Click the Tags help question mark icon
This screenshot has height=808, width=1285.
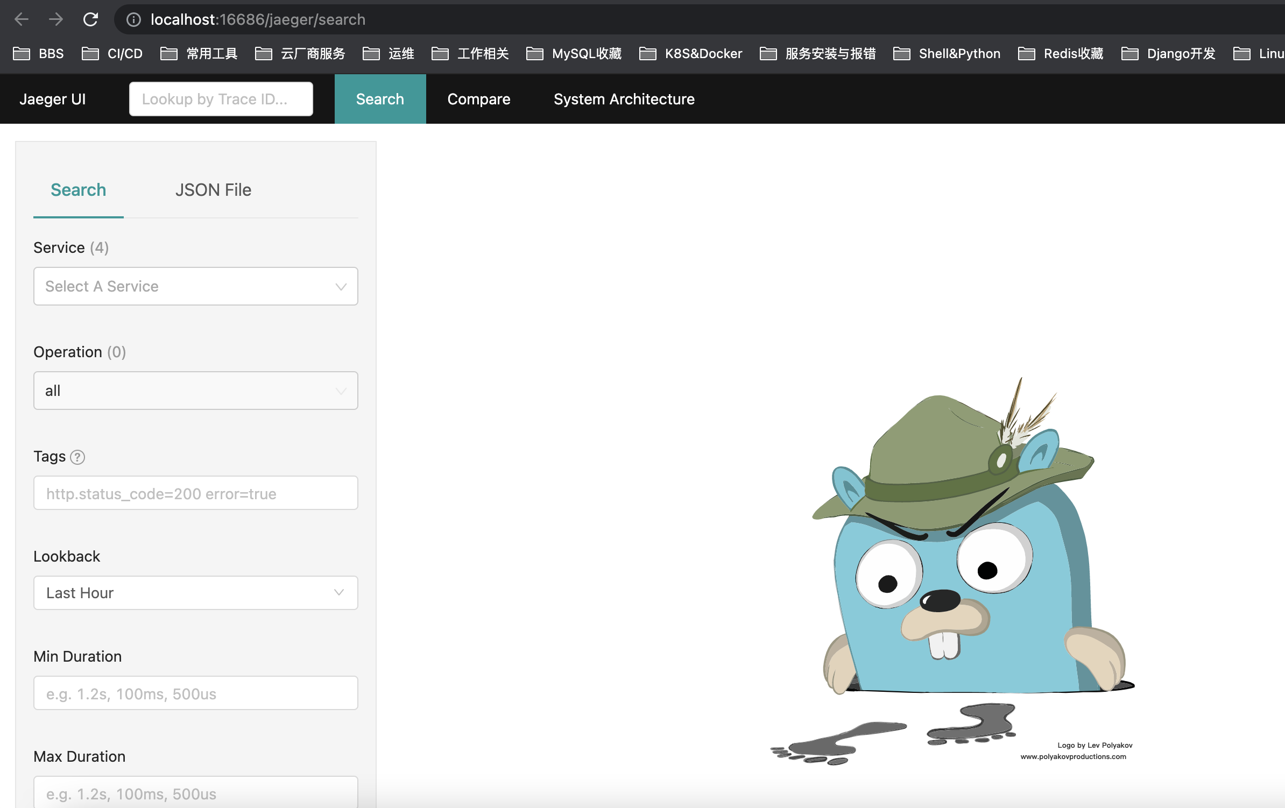[77, 457]
